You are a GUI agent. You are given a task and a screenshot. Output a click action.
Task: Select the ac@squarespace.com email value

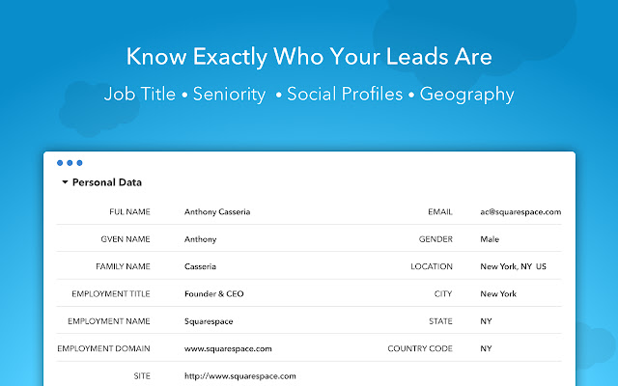click(x=520, y=211)
